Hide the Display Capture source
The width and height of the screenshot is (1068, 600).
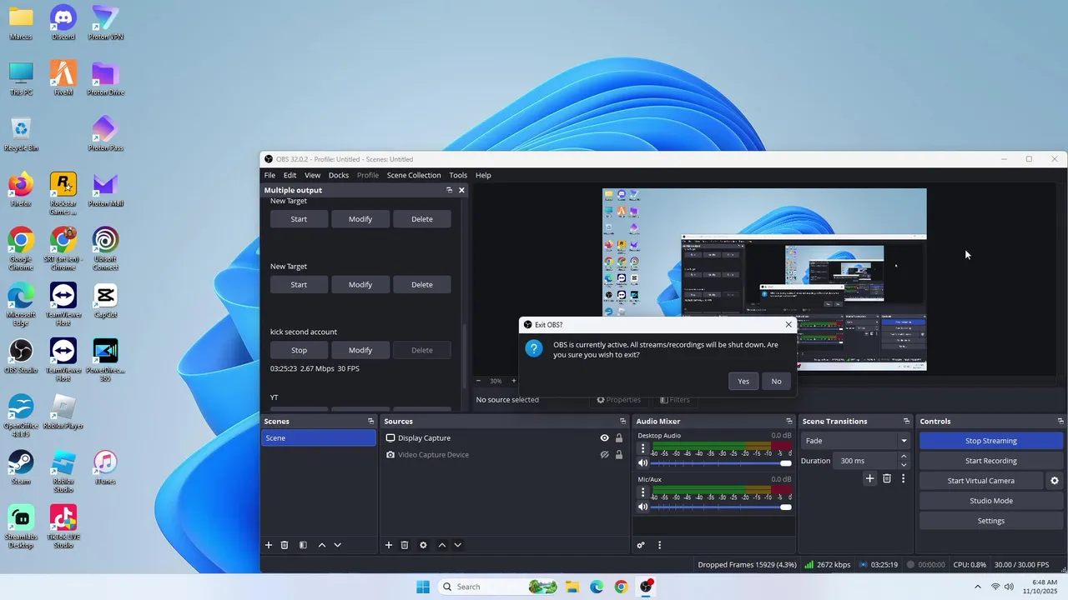605,438
